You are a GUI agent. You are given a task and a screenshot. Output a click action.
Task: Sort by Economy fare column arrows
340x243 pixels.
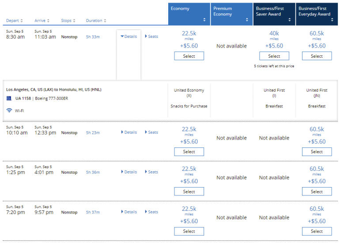coord(204,20)
